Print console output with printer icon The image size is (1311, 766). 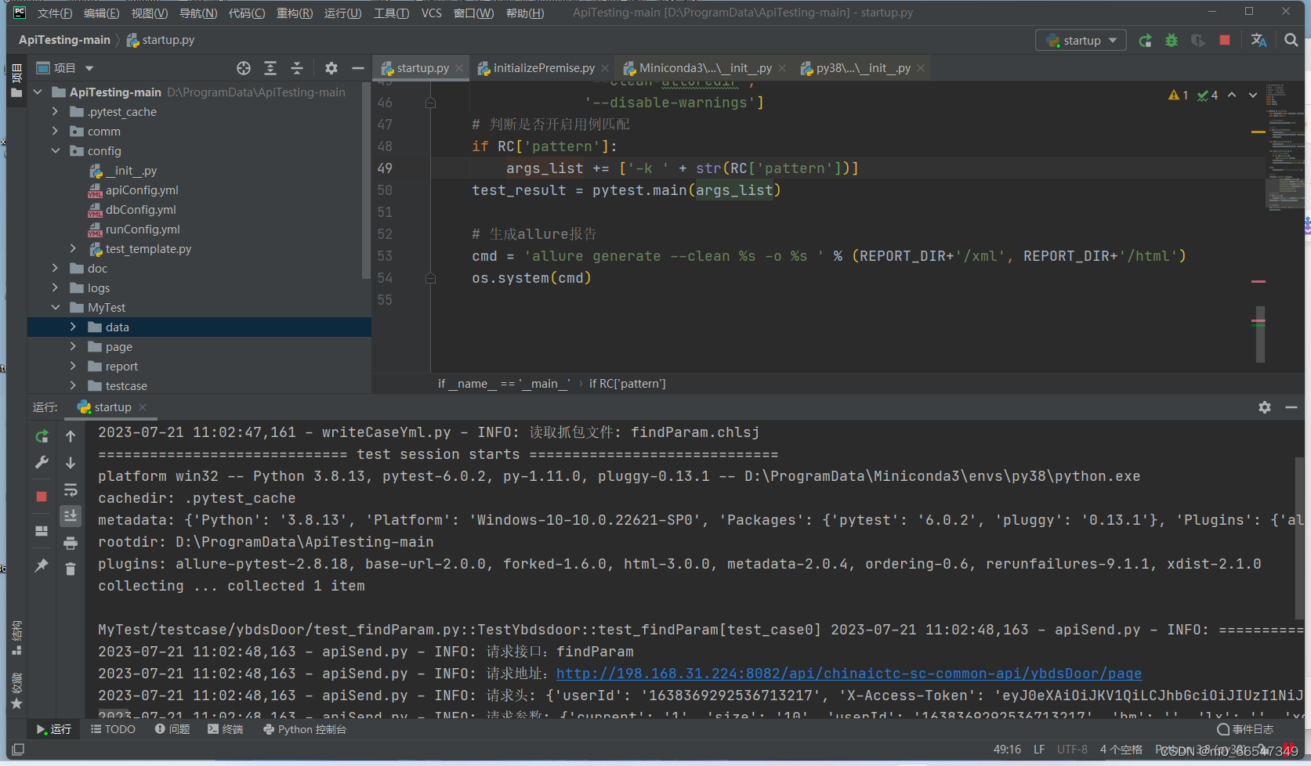point(71,541)
